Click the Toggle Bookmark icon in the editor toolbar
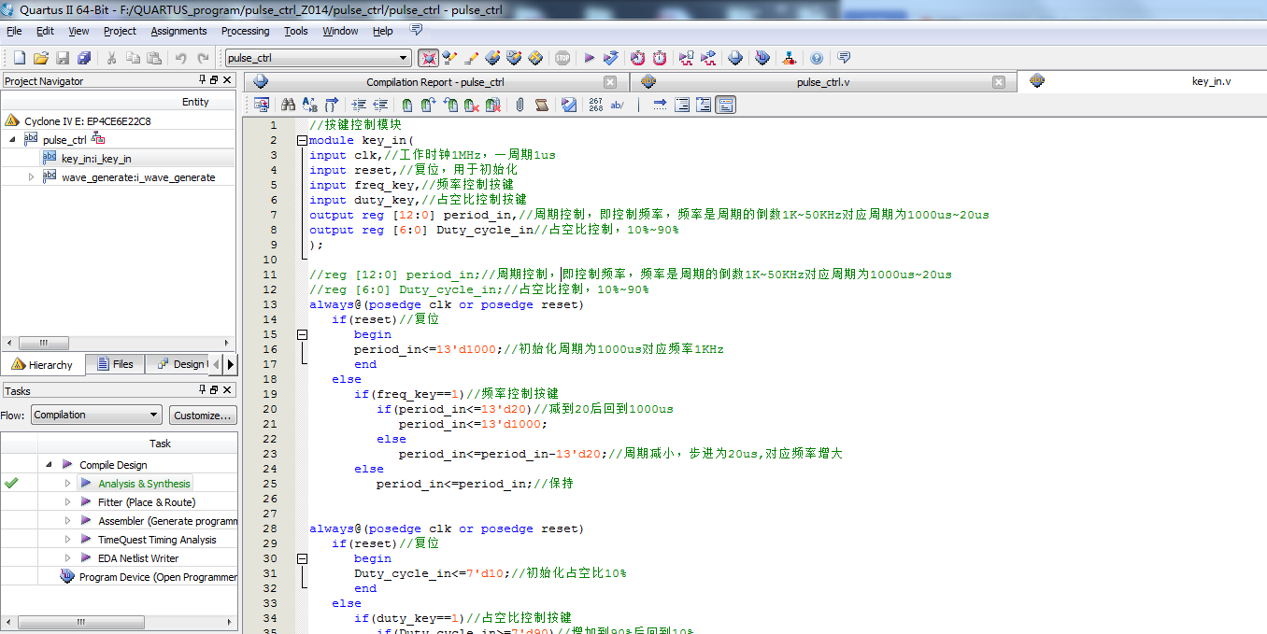1267x634 pixels. 406,106
